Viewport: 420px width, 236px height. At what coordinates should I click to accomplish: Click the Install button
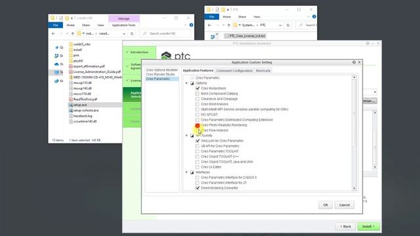click(x=368, y=226)
